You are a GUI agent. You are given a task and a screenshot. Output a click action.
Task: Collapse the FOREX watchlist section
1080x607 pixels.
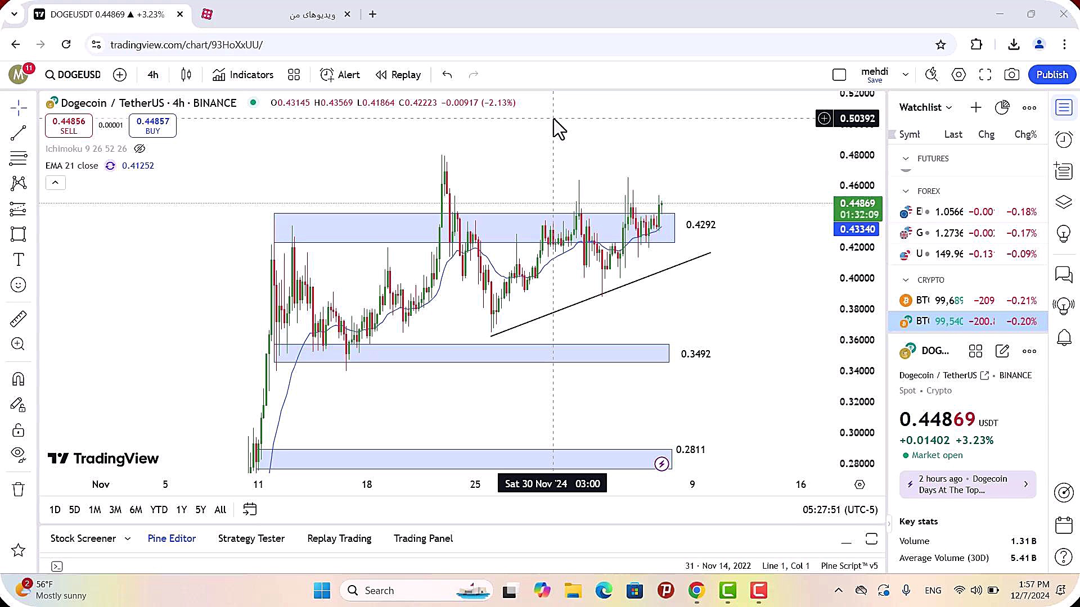click(906, 191)
